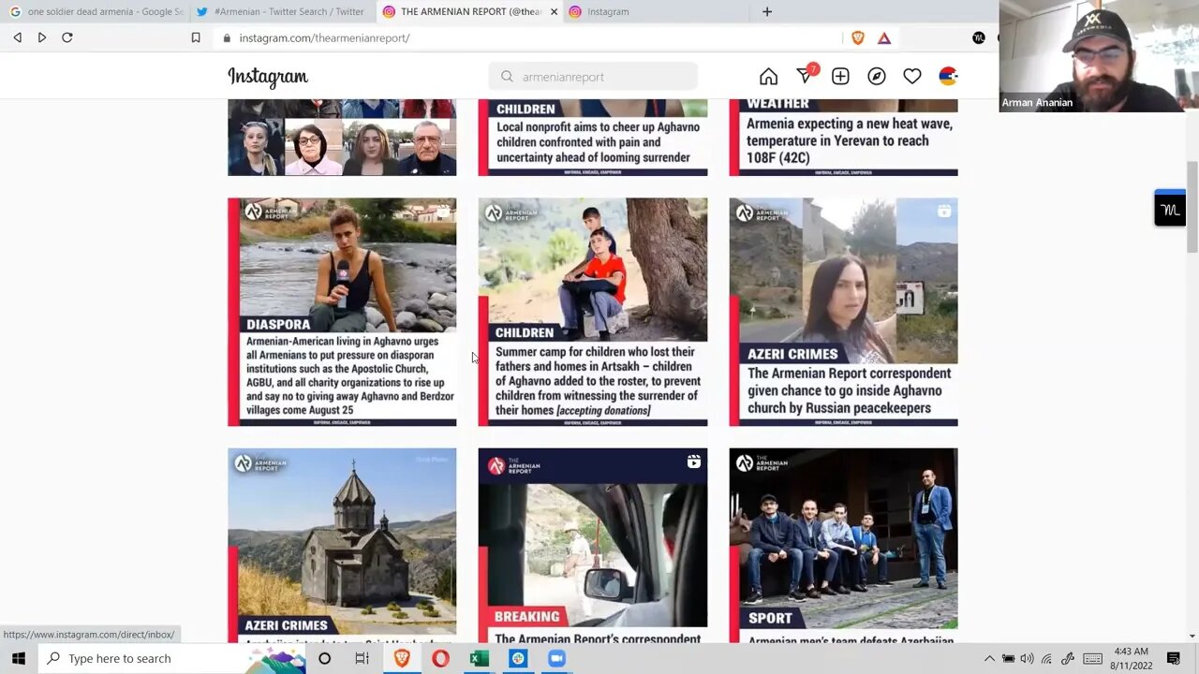The height and width of the screenshot is (674, 1199).
Task: Open volume control in system tray
Action: click(x=1028, y=658)
